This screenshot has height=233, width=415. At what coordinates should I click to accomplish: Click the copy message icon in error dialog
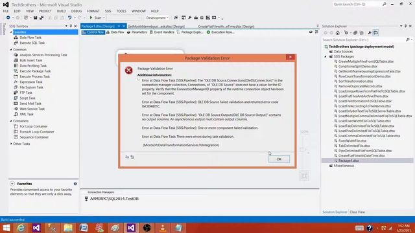tap(127, 157)
